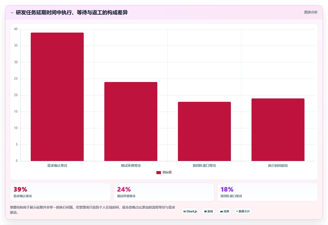Image resolution: width=328 pixels, height=225 pixels.
Task: Click the 跨团队接口等待 bar in chart
Action: pos(204,131)
